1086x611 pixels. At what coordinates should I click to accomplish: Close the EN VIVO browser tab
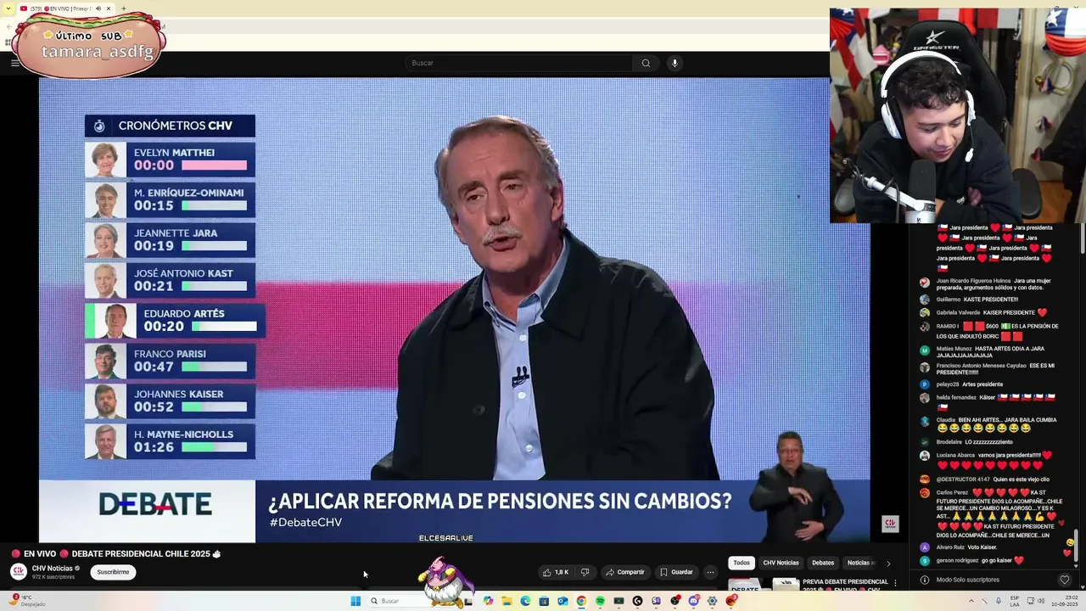tap(109, 8)
